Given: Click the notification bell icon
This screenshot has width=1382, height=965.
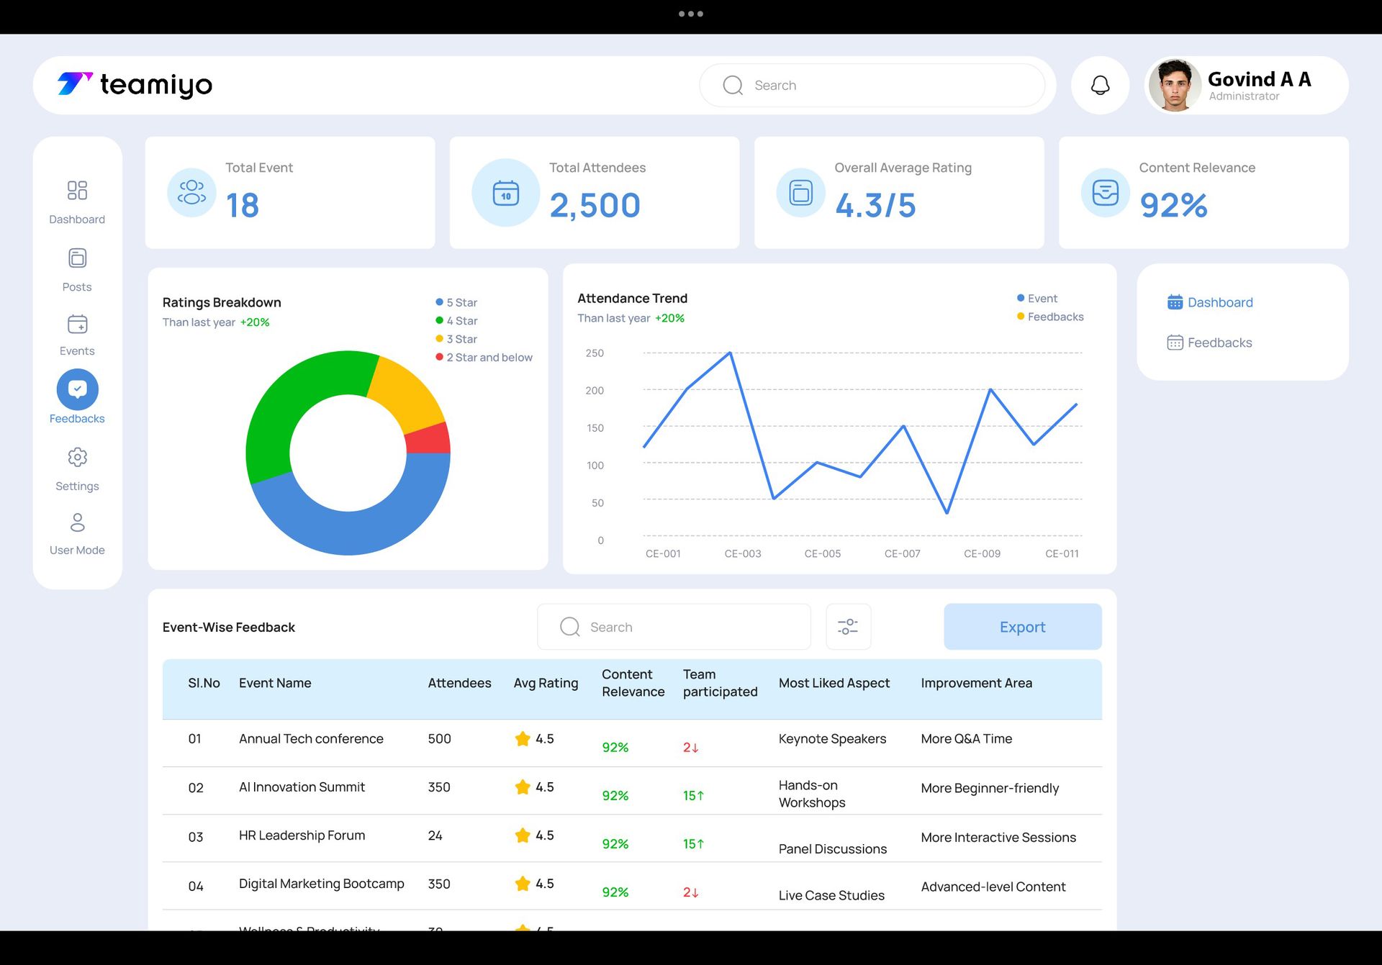Looking at the screenshot, I should 1100,86.
